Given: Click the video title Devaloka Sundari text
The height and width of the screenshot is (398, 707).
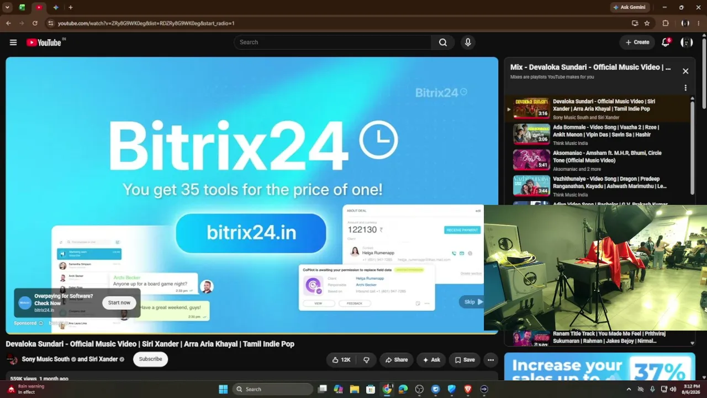Looking at the screenshot, I should (150, 344).
